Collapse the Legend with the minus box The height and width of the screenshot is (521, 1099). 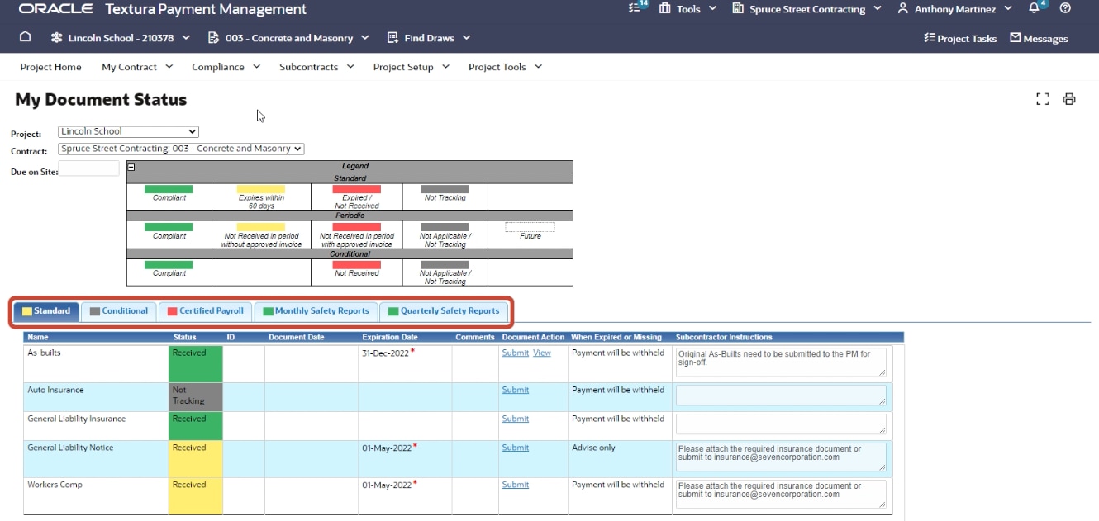[x=131, y=167]
